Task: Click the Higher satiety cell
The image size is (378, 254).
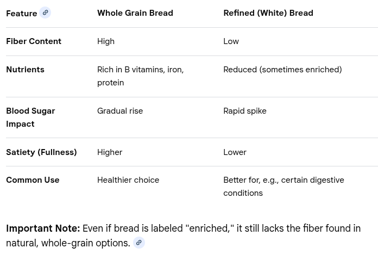Action: click(110, 152)
